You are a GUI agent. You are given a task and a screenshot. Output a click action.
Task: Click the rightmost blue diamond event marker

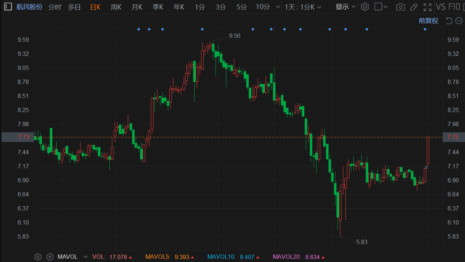(425, 29)
